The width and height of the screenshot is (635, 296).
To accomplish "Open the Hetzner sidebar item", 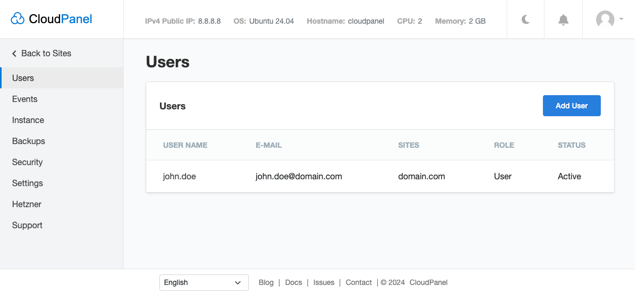I will (27, 204).
